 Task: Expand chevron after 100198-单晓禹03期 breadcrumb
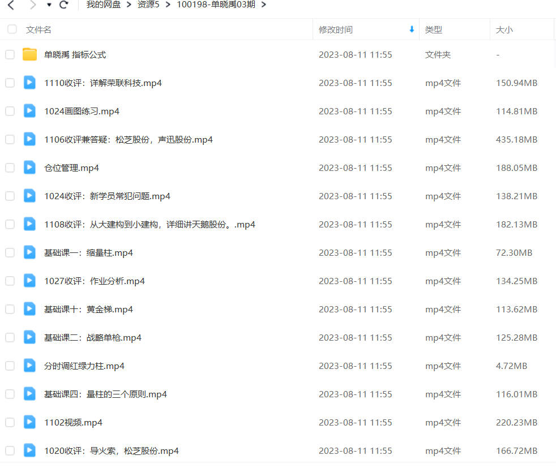tap(264, 5)
